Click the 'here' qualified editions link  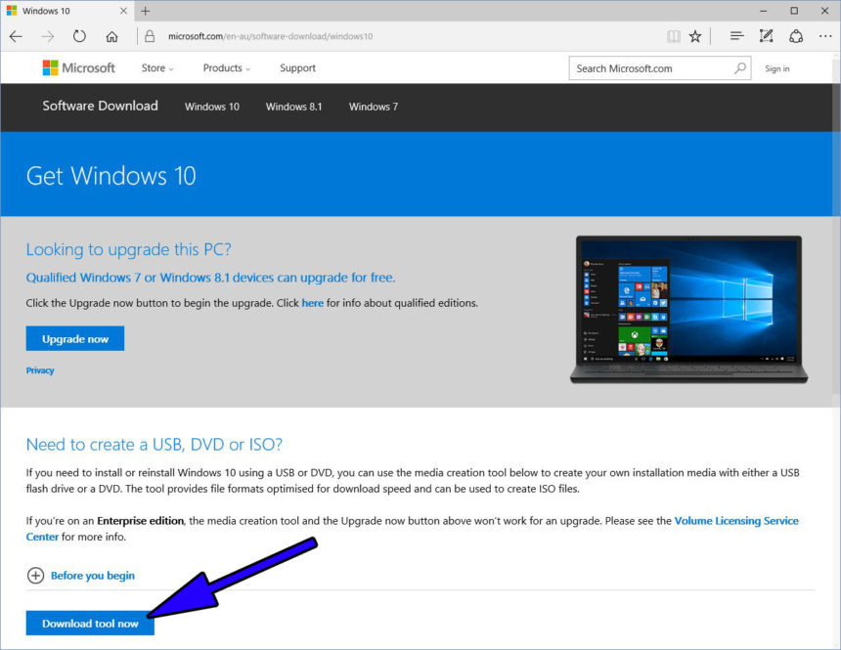point(312,303)
